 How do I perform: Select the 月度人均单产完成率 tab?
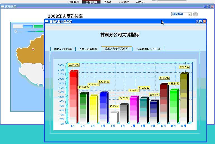(x=116, y=49)
